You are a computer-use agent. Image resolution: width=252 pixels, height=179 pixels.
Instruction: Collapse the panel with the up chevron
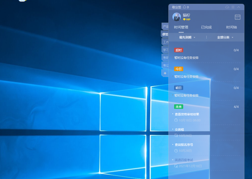(239, 7)
